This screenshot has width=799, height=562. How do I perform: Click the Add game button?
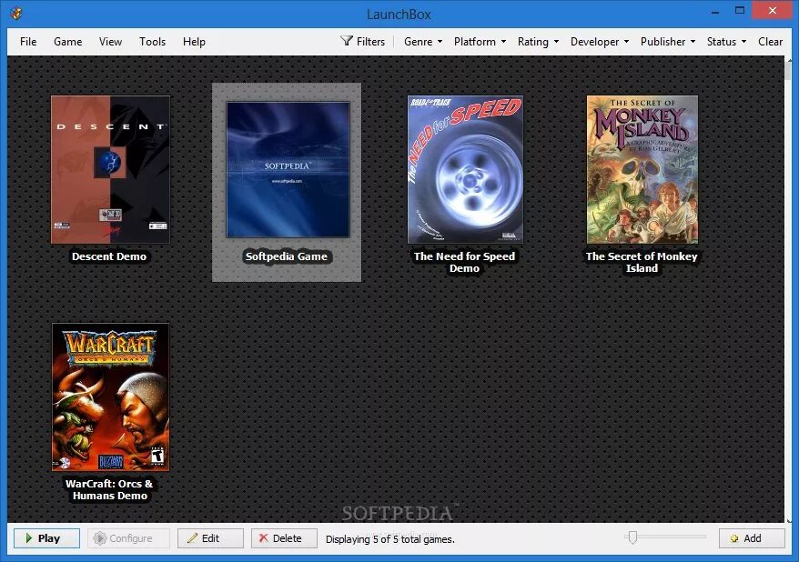[752, 538]
